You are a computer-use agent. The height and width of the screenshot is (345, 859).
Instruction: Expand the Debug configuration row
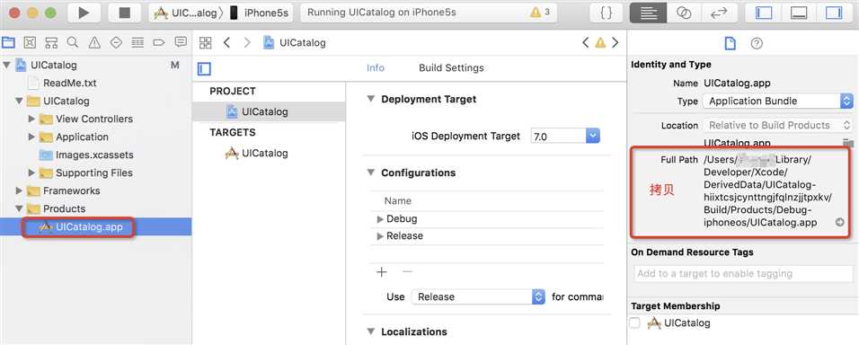(380, 219)
